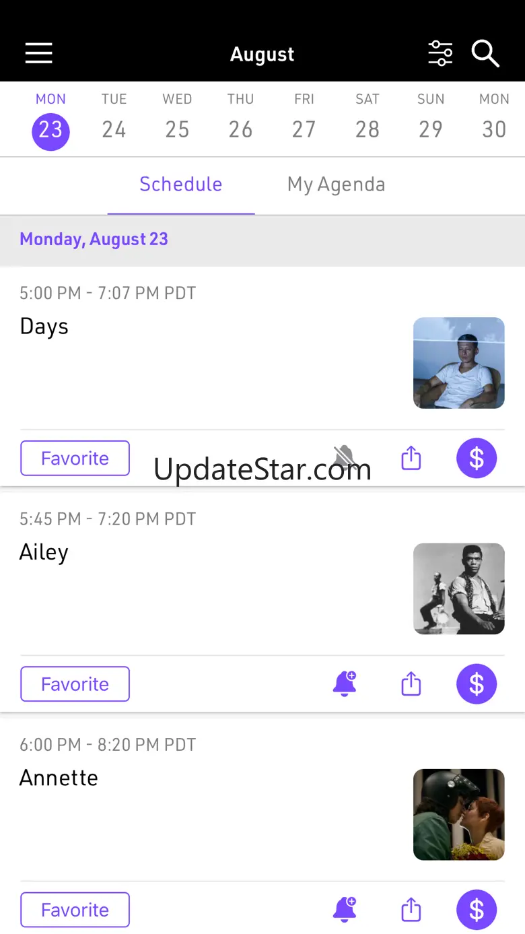
Task: Purchase tickets for Annette
Action: (477, 910)
